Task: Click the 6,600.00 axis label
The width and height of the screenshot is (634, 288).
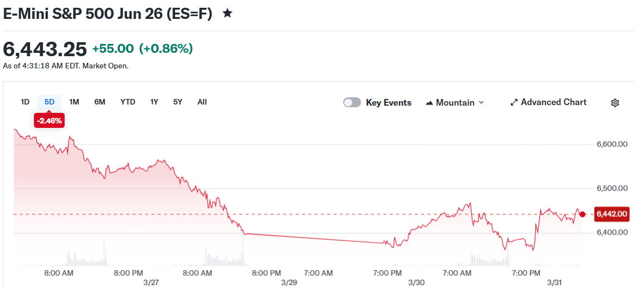Action: pos(612,145)
